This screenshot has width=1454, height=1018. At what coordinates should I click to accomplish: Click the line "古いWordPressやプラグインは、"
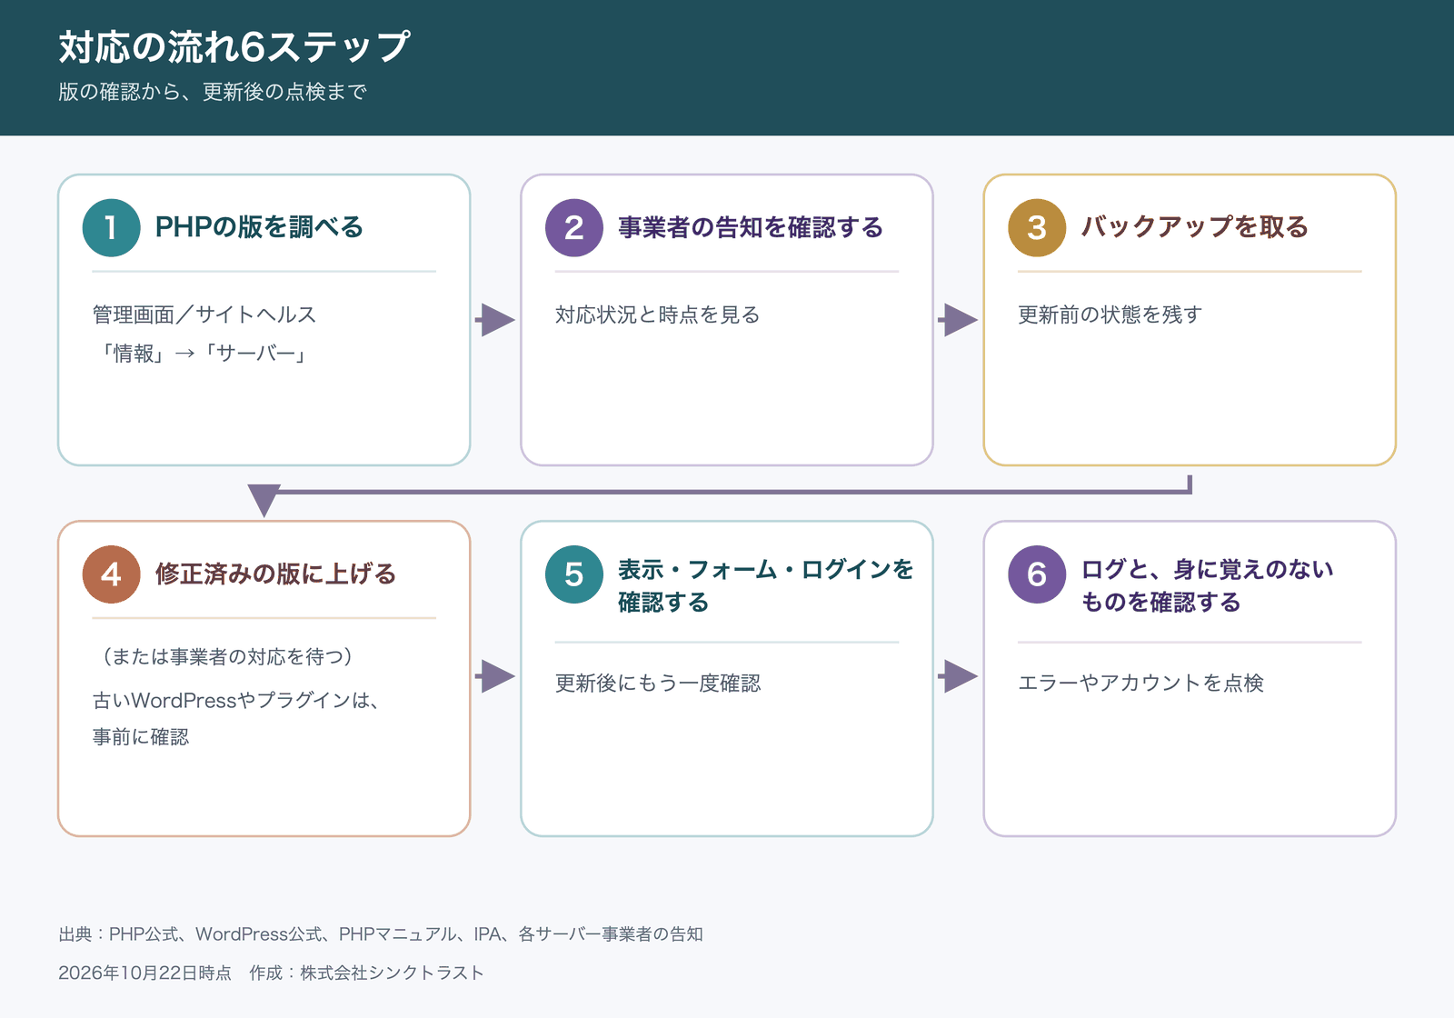point(235,700)
